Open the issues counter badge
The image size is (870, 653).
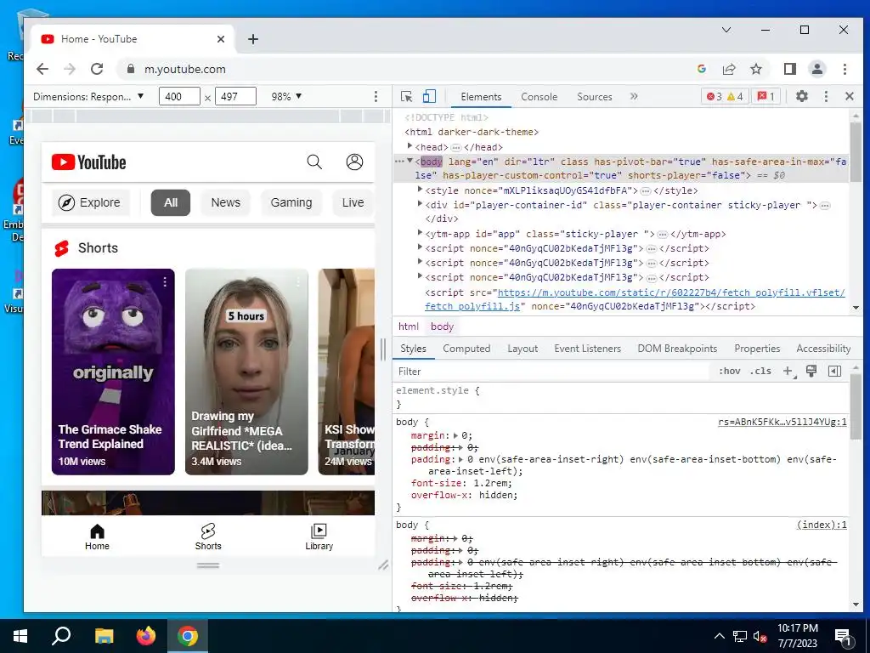coord(766,97)
